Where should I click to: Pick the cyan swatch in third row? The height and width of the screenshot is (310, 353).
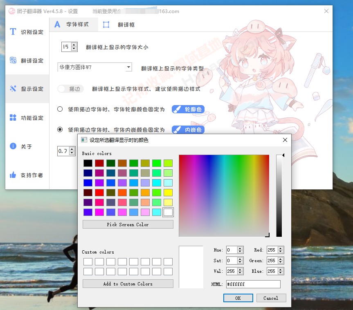coord(157,182)
